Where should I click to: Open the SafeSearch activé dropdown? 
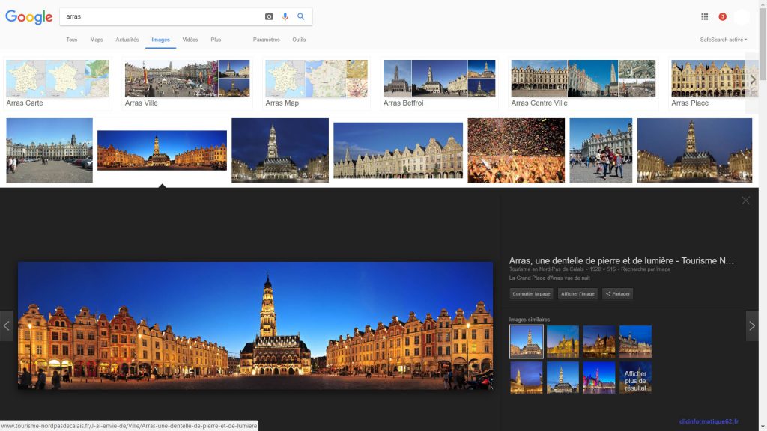[x=723, y=40]
